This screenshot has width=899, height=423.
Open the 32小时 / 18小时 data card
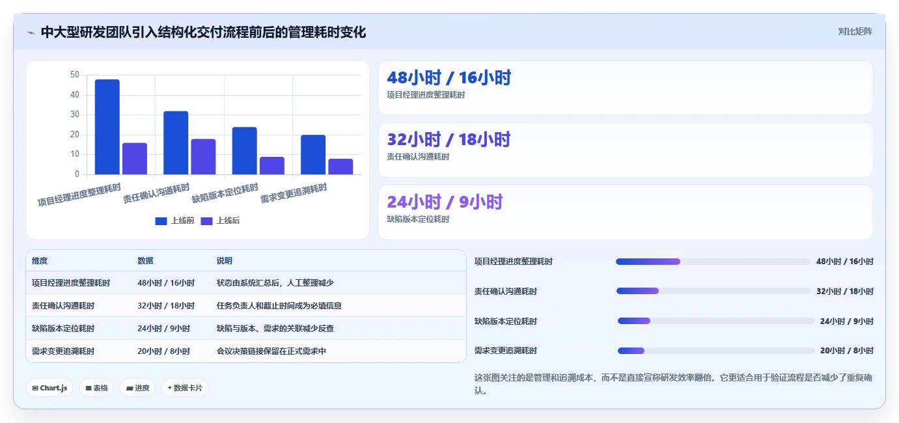(625, 150)
